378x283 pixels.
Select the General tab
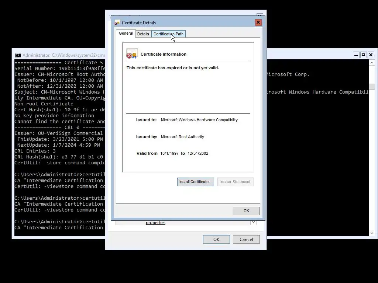coord(126,33)
